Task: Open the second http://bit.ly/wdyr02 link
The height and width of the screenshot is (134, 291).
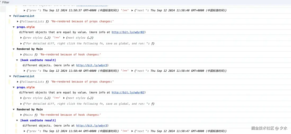Action: 128,93
